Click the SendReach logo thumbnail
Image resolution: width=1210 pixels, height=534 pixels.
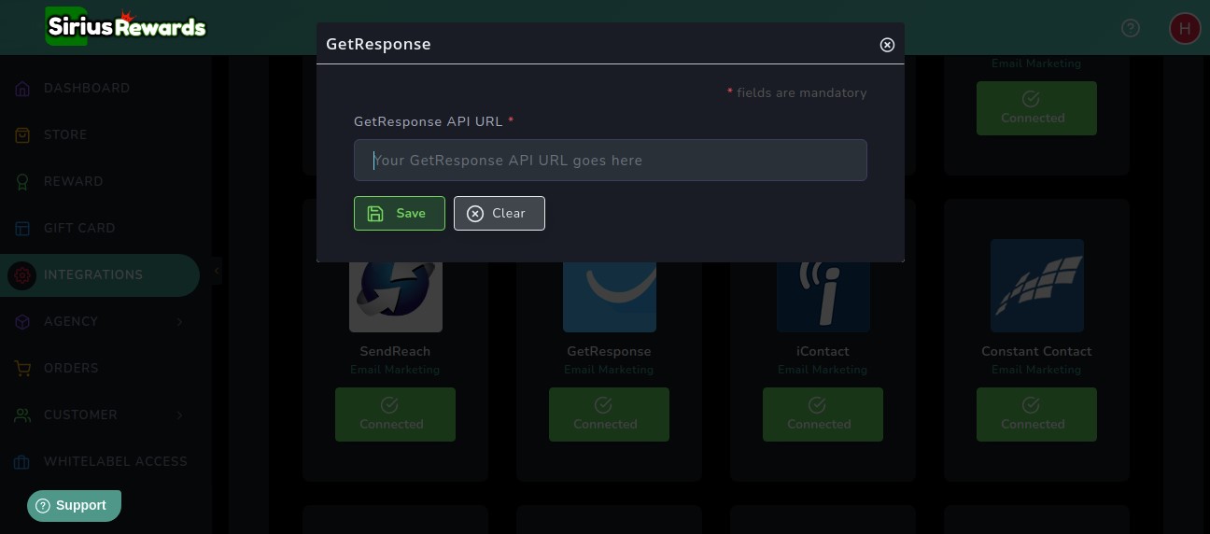(396, 297)
